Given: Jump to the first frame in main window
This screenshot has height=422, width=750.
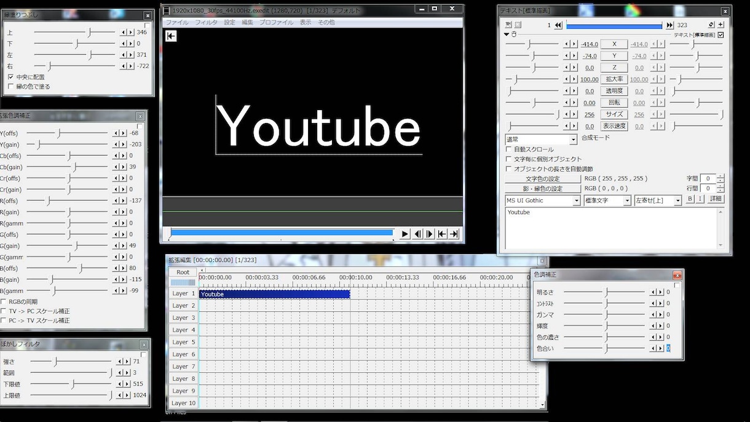Looking at the screenshot, I should [x=442, y=234].
